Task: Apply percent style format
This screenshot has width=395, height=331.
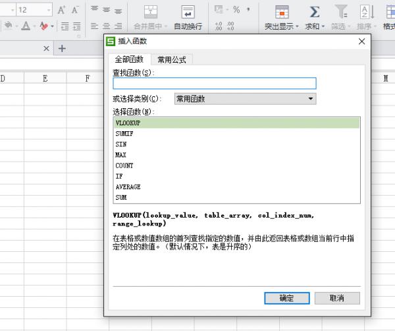Action: click(x=236, y=10)
